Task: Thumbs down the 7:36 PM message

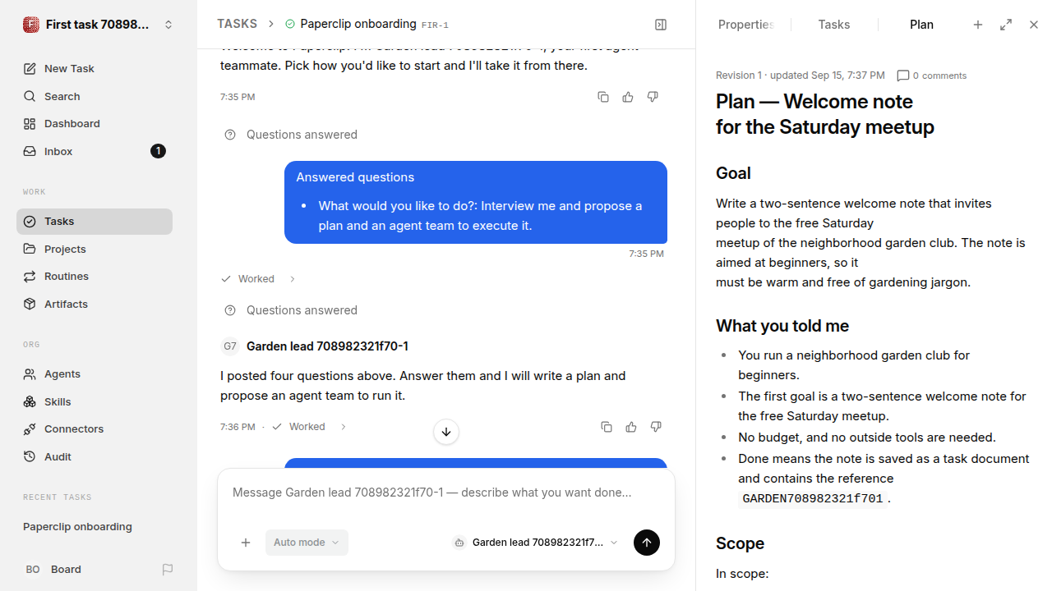Action: pos(656,427)
